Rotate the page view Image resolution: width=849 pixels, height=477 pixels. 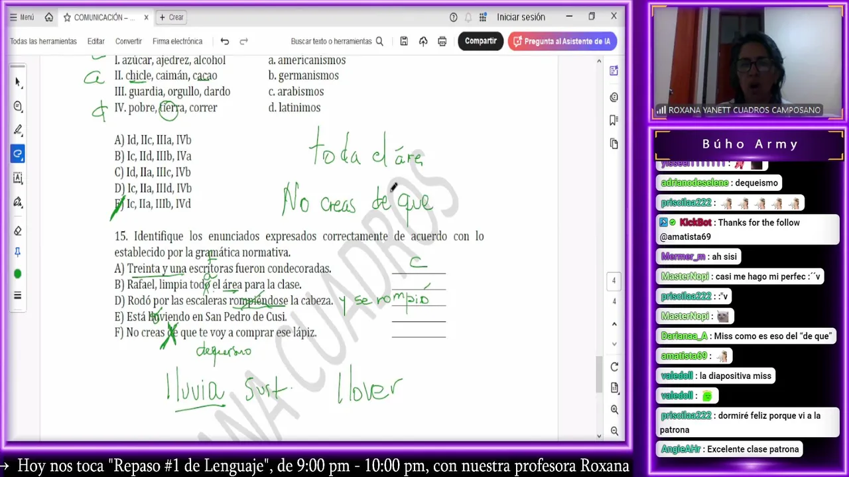click(x=614, y=367)
